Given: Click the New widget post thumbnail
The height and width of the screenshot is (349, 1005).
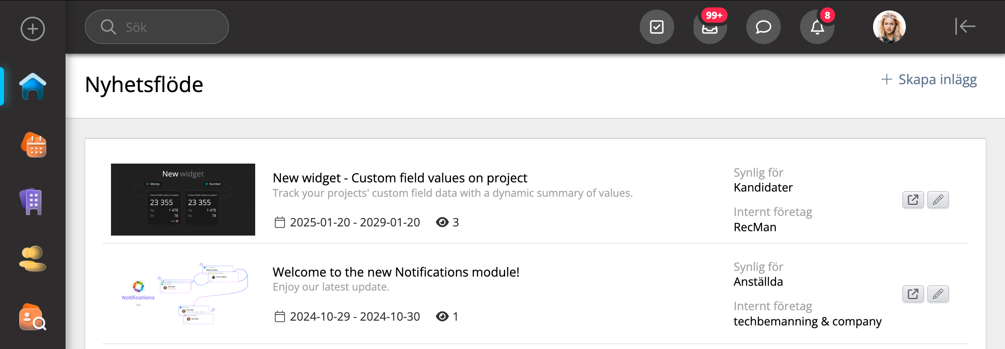Looking at the screenshot, I should coord(183,199).
